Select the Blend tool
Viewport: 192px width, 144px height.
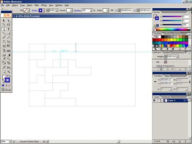pyautogui.click(x=8, y=59)
